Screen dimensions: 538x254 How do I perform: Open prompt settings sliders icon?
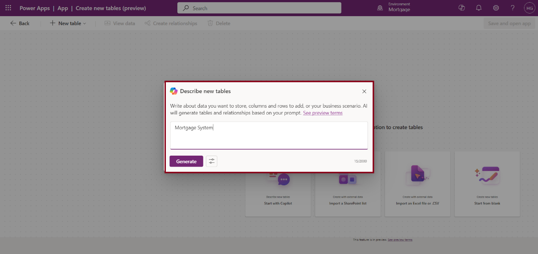tap(211, 161)
